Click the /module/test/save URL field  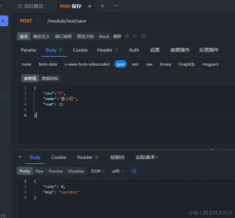(139, 21)
